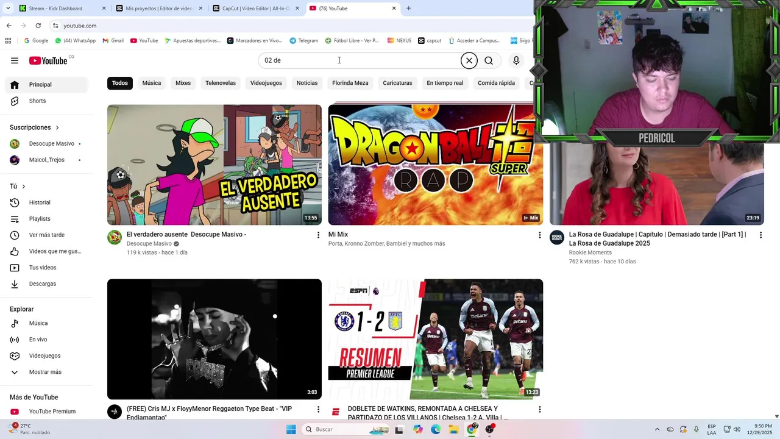Open YouTube Premium in sidebar
The height and width of the screenshot is (439, 780).
(x=46, y=412)
